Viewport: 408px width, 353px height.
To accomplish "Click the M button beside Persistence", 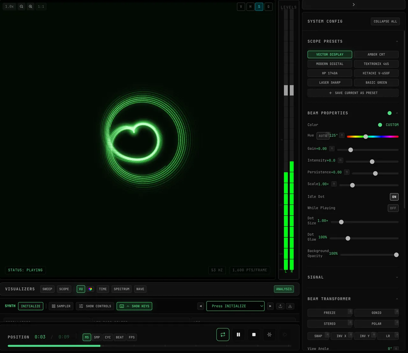I will [x=347, y=172].
